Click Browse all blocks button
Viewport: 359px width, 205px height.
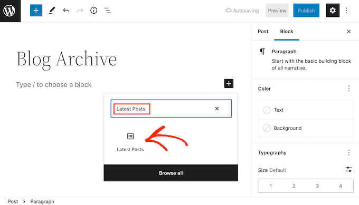[171, 173]
